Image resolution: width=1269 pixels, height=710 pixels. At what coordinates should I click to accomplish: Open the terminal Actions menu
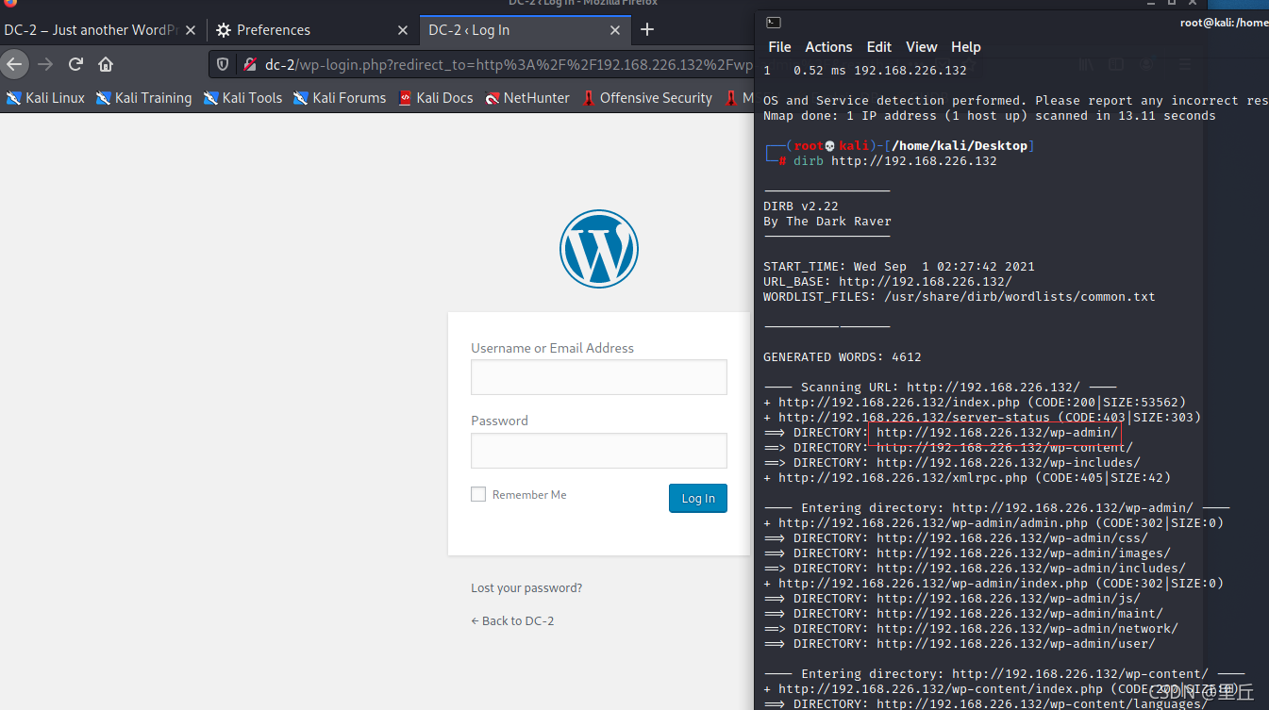point(828,46)
